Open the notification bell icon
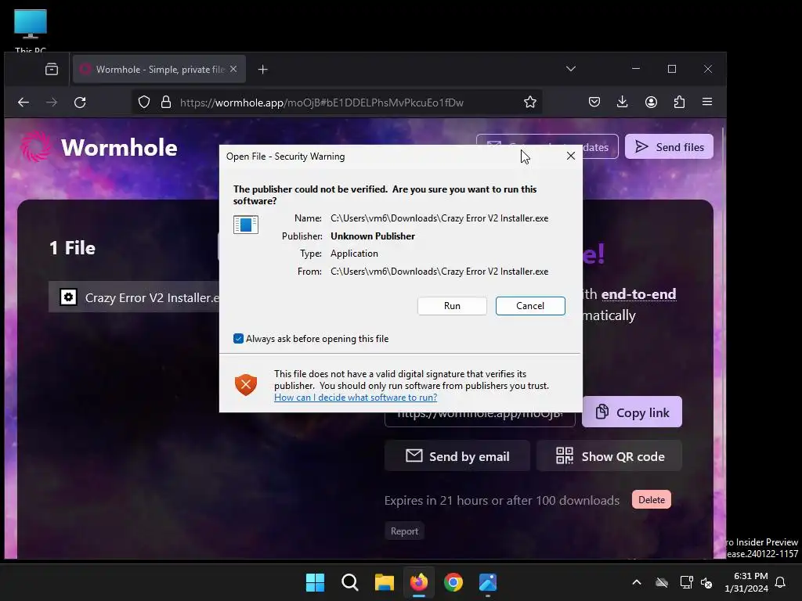This screenshot has height=601, width=802. [x=781, y=582]
